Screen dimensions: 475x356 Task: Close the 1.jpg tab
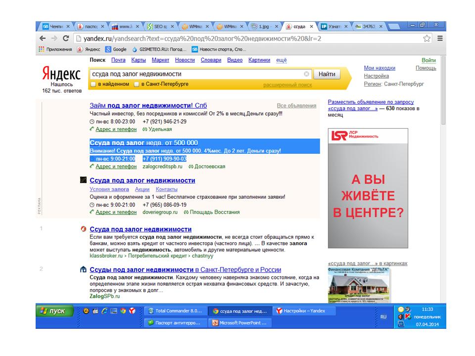tap(277, 27)
